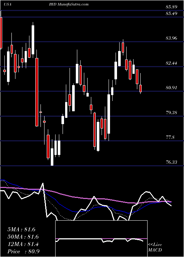Click the <<Live MACD label
This screenshot has width=184, height=257.
coord(155,247)
